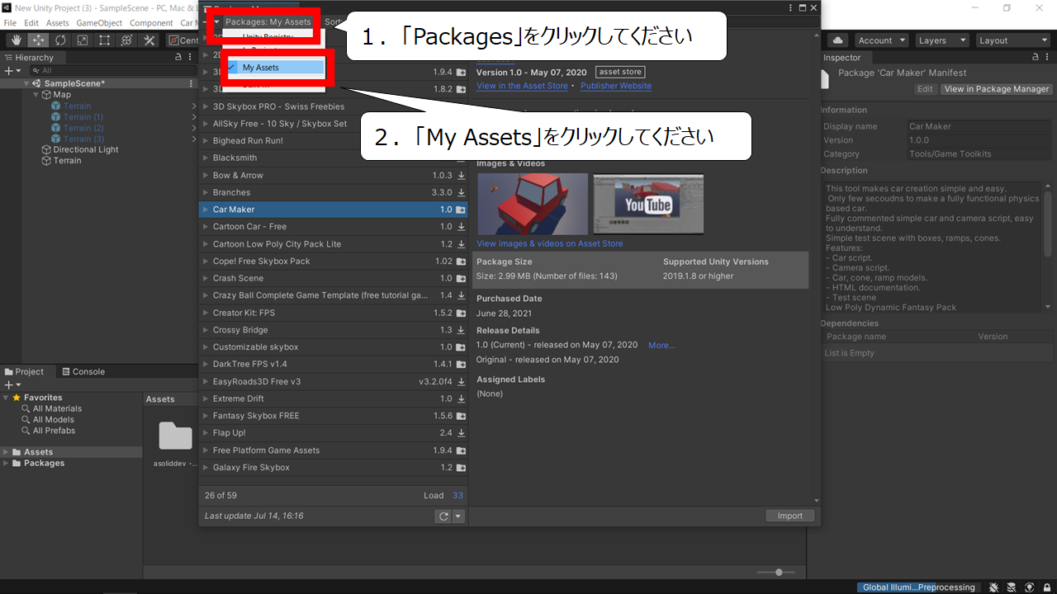Click download icon for Flap Up!
The image size is (1057, 594).
point(461,433)
